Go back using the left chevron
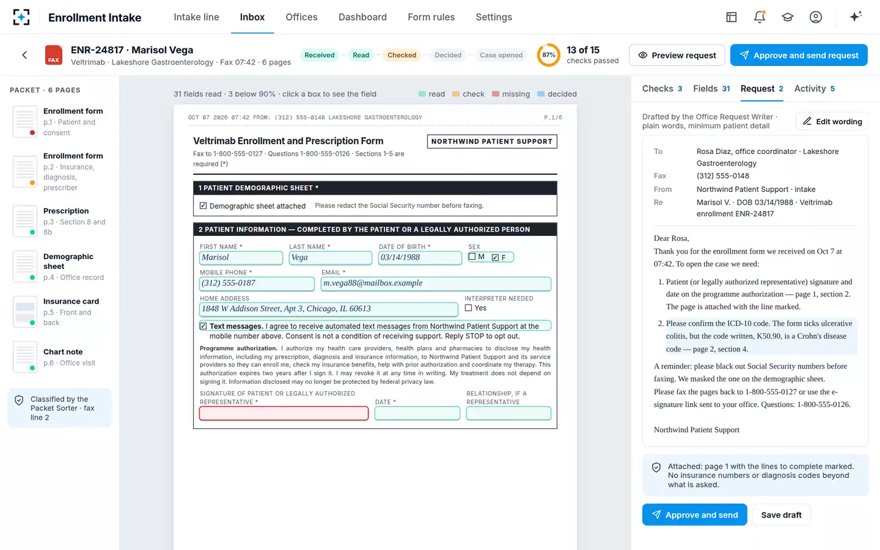The height and width of the screenshot is (550, 880). click(24, 55)
